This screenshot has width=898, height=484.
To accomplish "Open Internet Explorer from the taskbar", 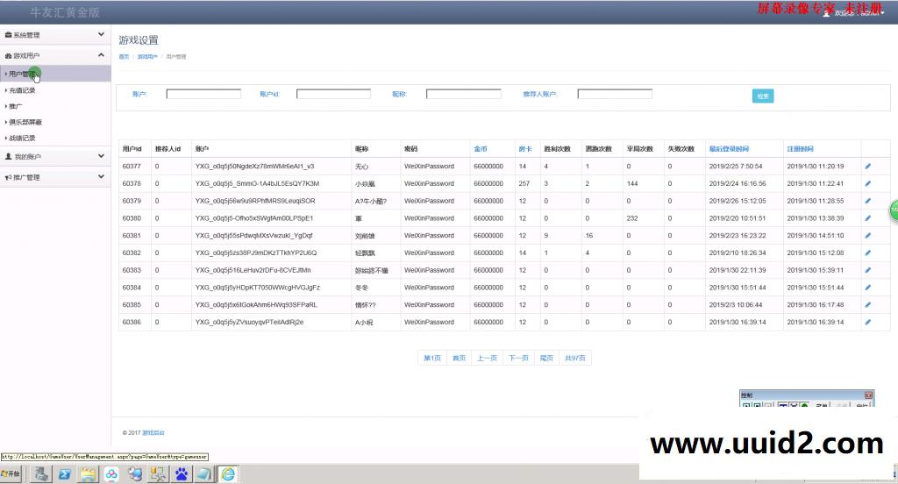I will pyautogui.click(x=227, y=473).
